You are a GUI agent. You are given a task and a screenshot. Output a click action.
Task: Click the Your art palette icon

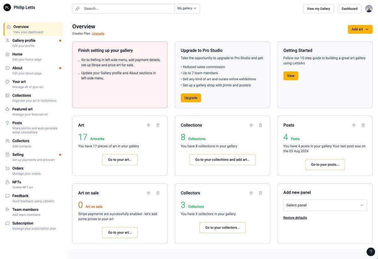pos(8,82)
